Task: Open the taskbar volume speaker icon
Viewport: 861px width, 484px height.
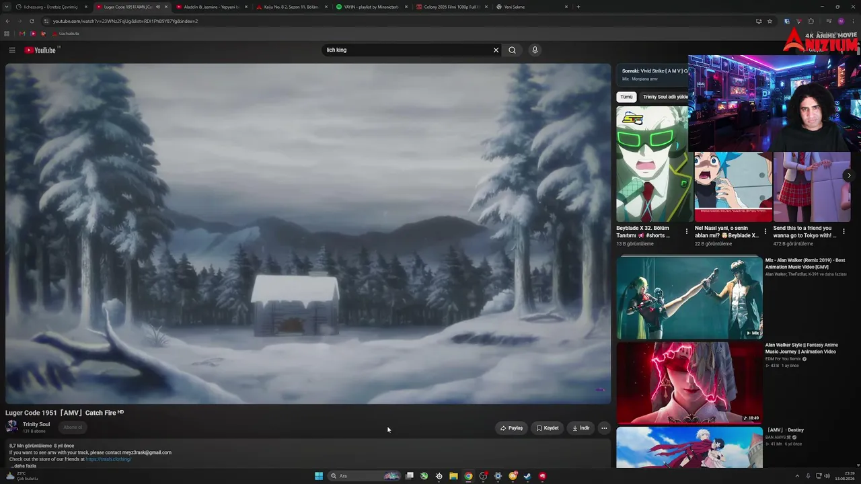Action: [x=827, y=476]
